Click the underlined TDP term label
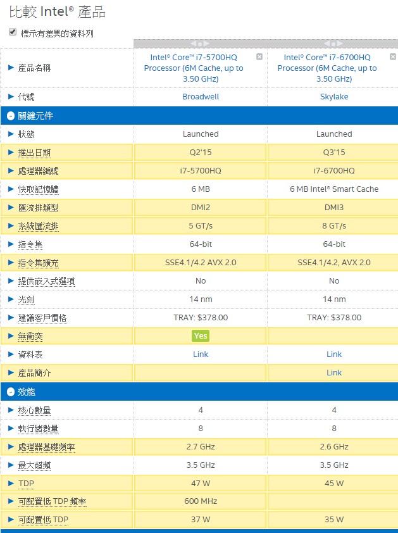The image size is (398, 533). pyautogui.click(x=26, y=484)
